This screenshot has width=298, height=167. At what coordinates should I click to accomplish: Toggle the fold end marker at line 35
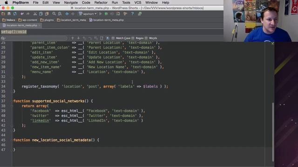pos(12,91)
